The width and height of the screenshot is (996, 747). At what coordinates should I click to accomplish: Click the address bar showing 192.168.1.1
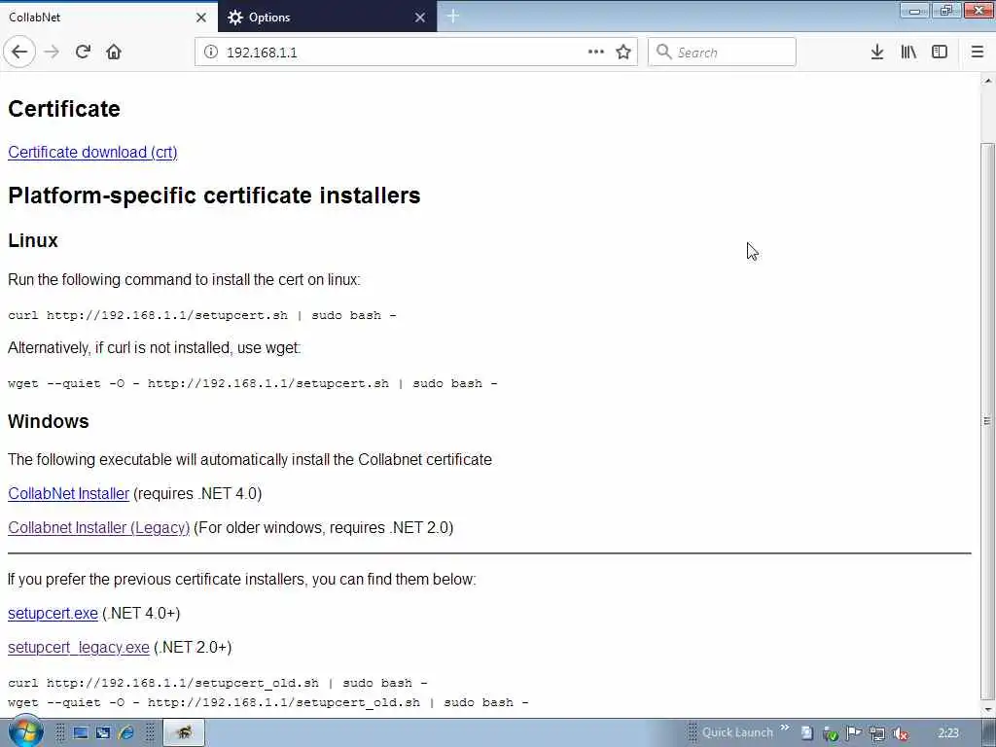[416, 53]
